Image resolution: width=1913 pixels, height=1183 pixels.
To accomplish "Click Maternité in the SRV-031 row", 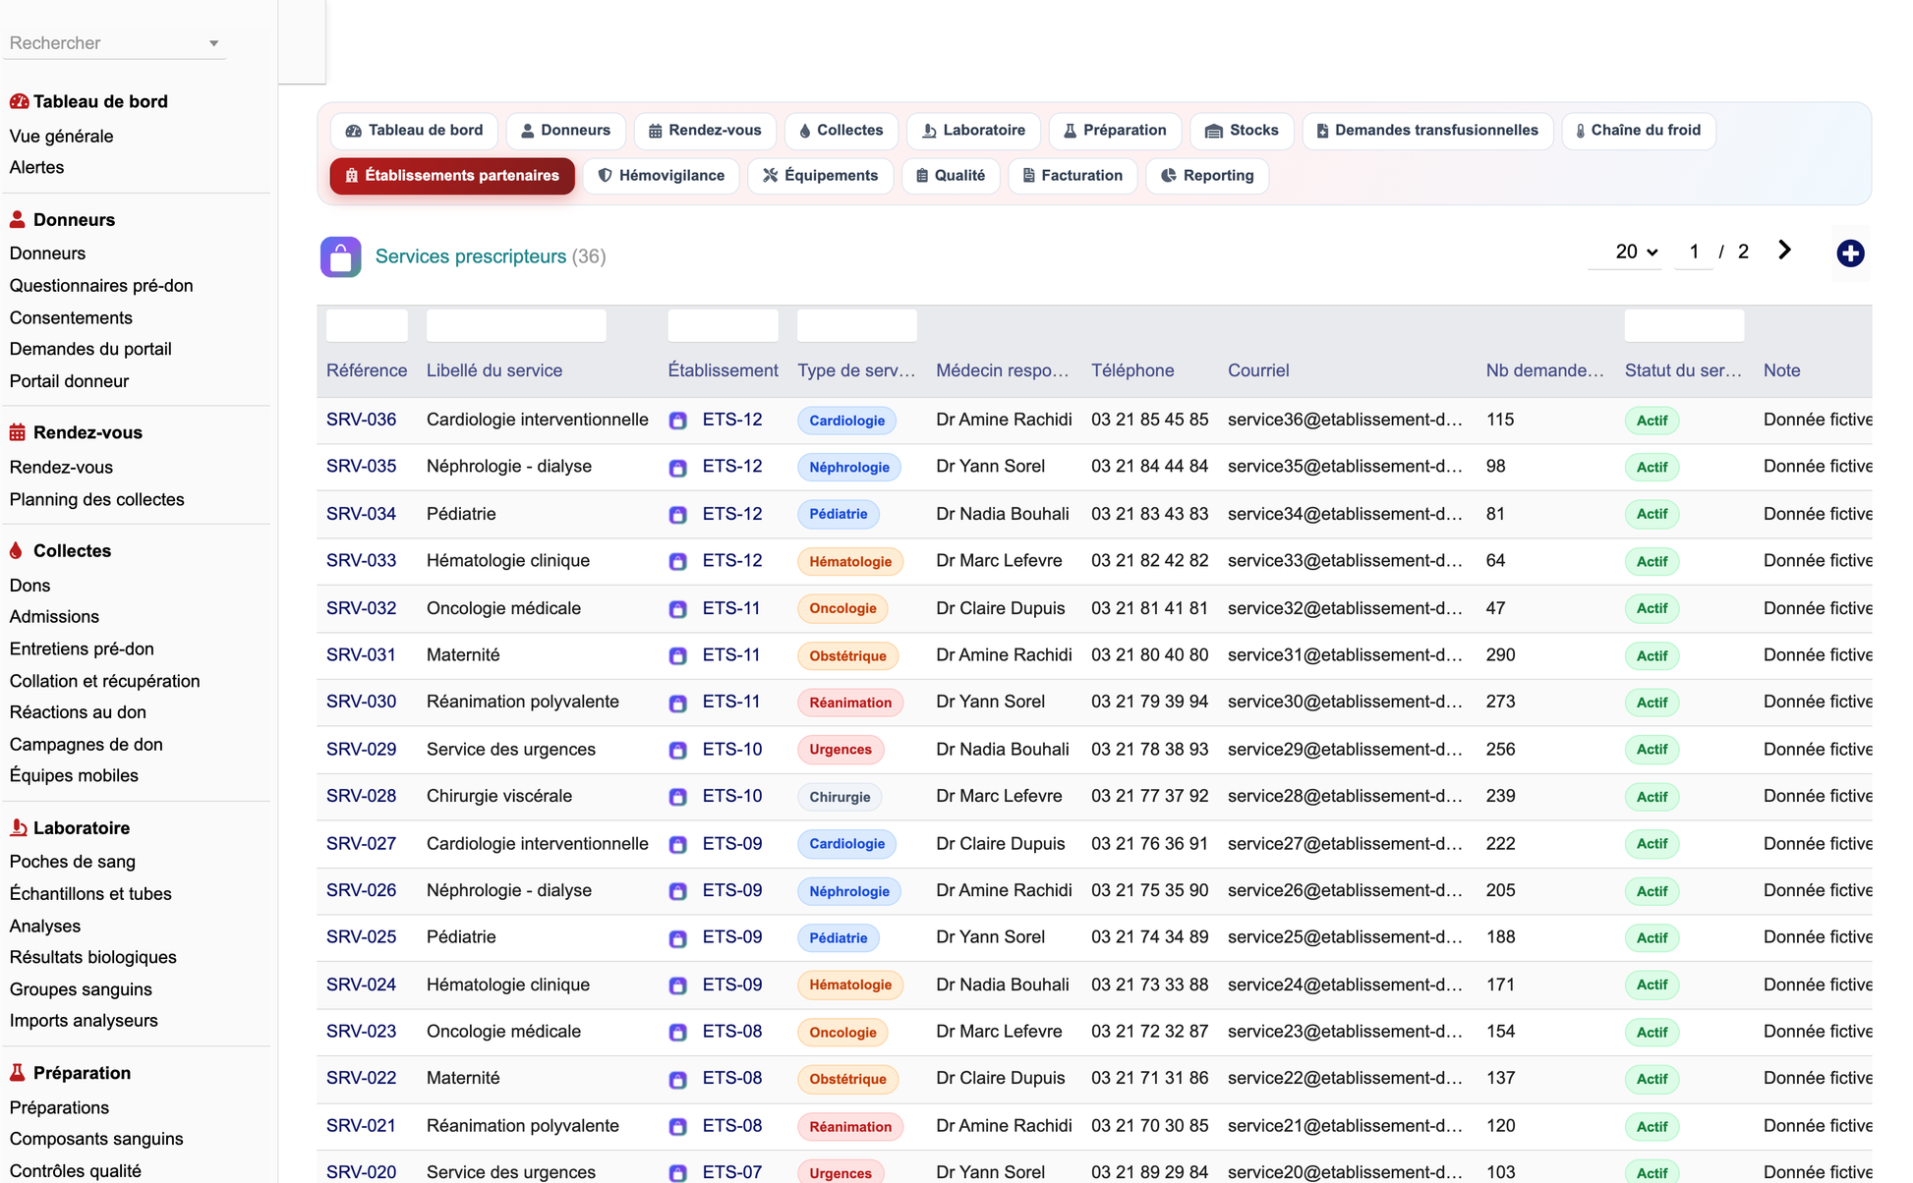I will click(463, 655).
